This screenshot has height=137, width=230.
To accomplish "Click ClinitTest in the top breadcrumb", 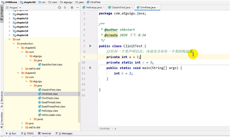I will tap(95, 2).
